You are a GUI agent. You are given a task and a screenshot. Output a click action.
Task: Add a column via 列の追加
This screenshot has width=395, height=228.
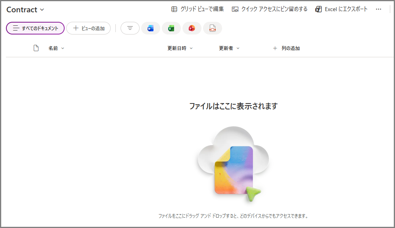pos(286,48)
